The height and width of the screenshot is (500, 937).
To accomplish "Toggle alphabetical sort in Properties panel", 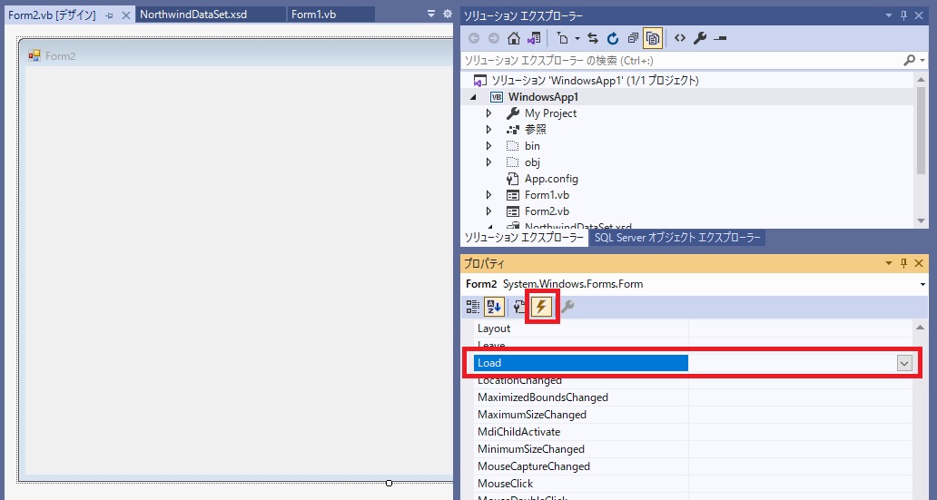I will pyautogui.click(x=493, y=307).
